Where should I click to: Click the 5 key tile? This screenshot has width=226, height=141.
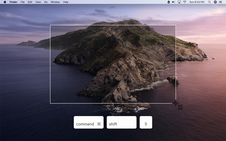[146, 122]
